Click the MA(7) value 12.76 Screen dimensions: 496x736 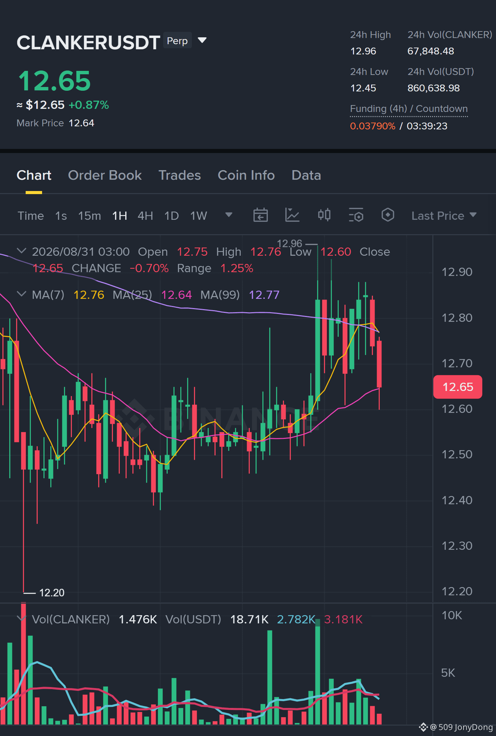coord(89,295)
